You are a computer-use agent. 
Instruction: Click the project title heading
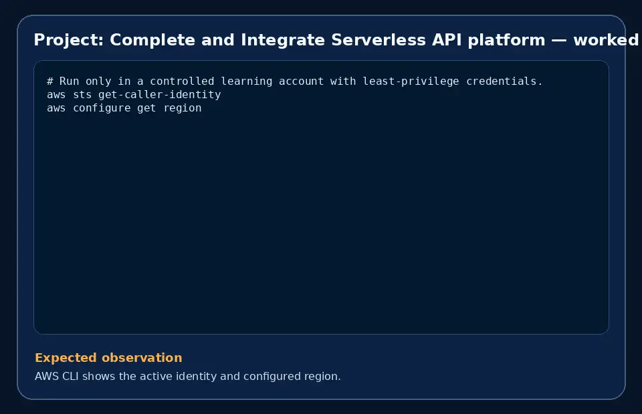click(x=337, y=40)
